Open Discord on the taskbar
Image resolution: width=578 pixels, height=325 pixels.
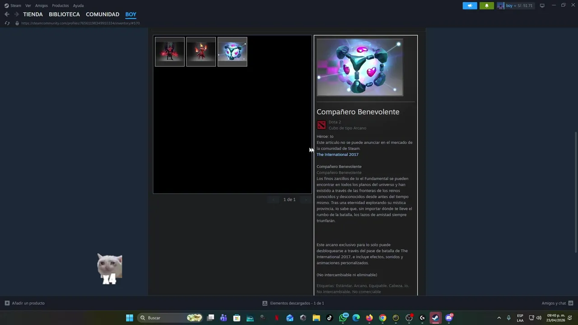(x=449, y=318)
